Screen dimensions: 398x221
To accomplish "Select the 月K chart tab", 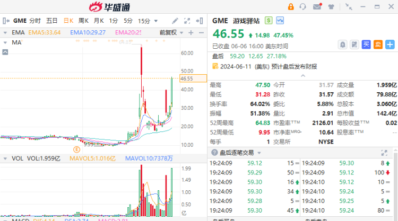I will [x=99, y=21].
